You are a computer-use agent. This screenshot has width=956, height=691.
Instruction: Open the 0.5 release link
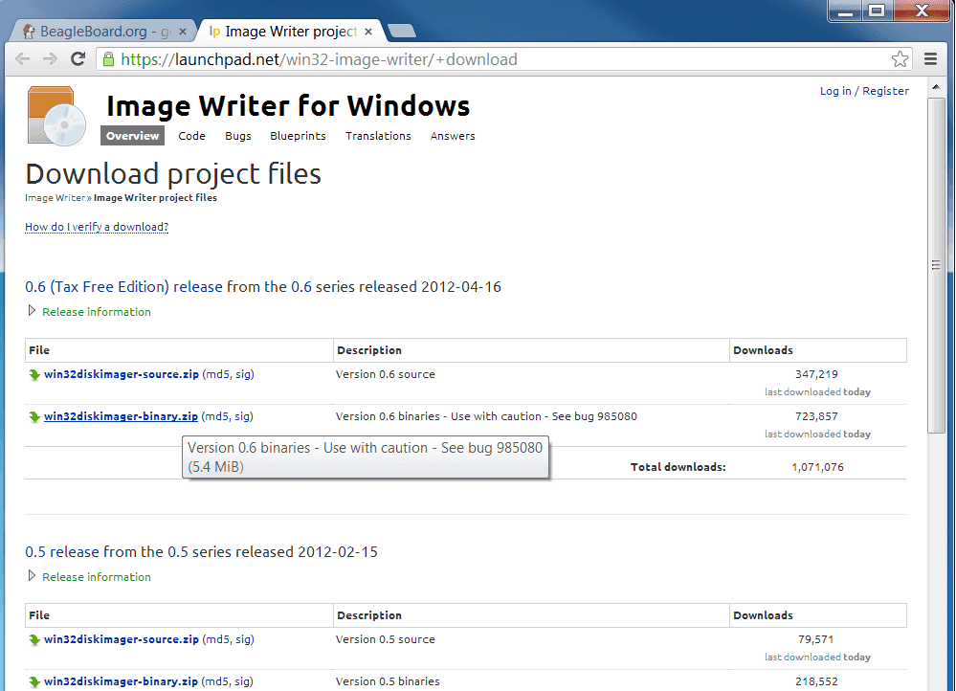click(61, 552)
